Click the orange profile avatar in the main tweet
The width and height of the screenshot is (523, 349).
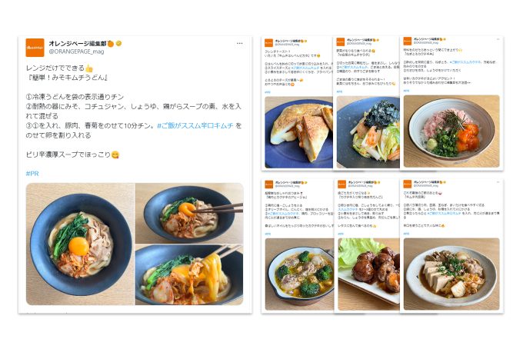(x=35, y=48)
